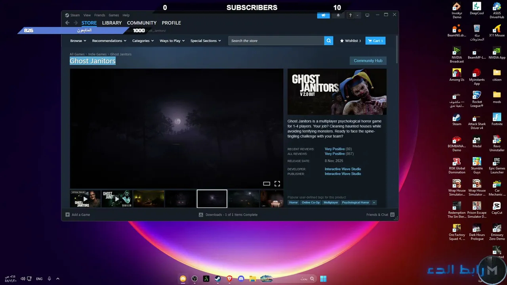Open the PROFILE tab
The image size is (507, 285).
click(171, 23)
